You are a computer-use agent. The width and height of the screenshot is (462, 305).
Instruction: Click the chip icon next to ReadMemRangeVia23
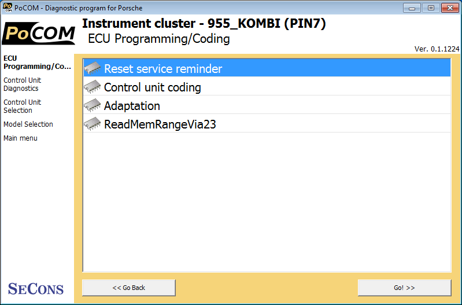(x=93, y=124)
